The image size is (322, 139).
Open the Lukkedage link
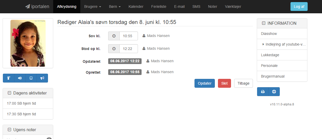pyautogui.click(x=282, y=55)
